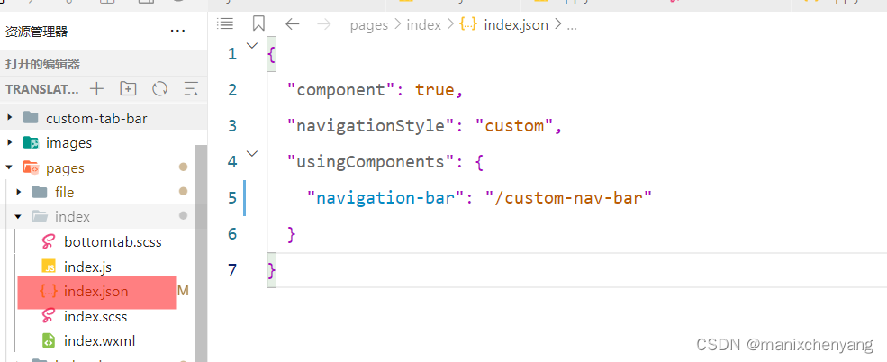
Task: Fold the code block at line 1
Action: tap(252, 45)
